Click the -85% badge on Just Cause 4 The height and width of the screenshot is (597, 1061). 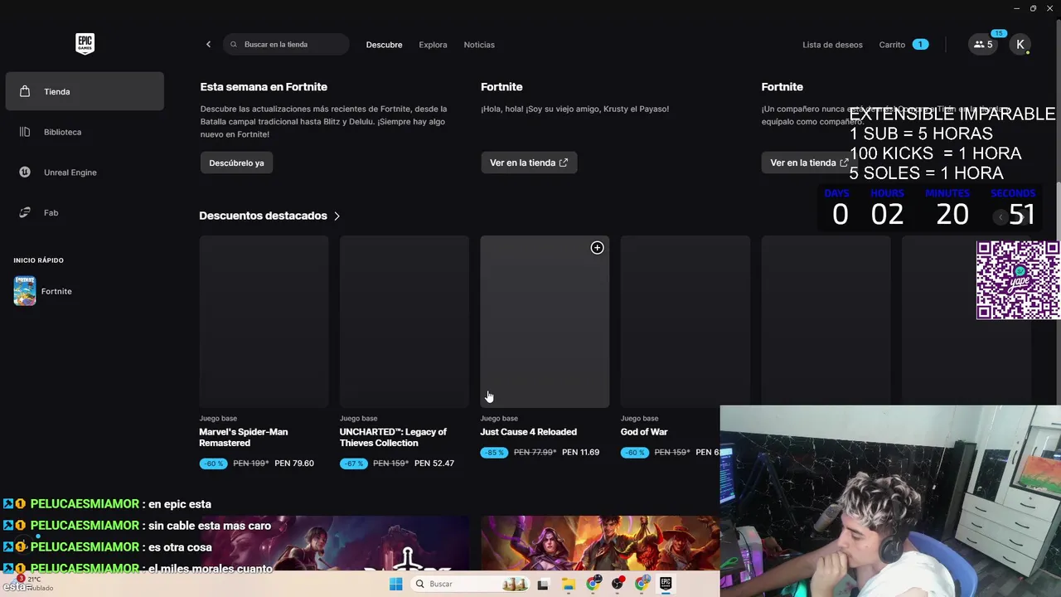[494, 453]
